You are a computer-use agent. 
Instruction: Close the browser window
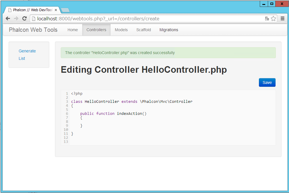282,4
